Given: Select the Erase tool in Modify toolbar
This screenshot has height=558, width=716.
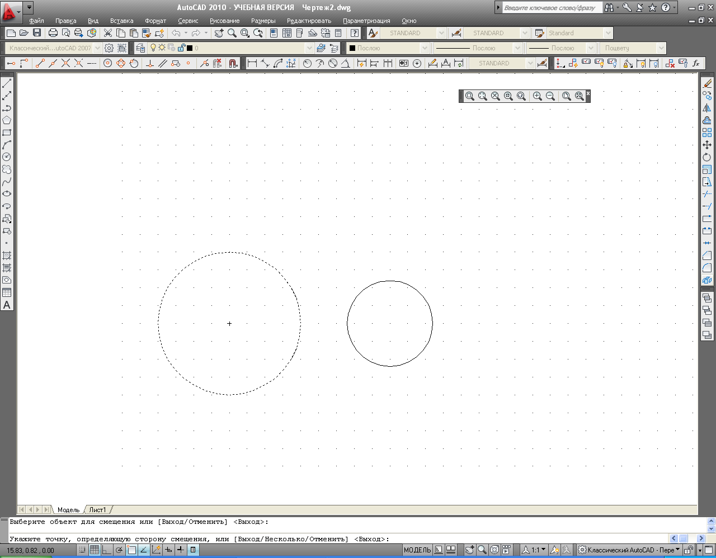Looking at the screenshot, I should point(707,83).
